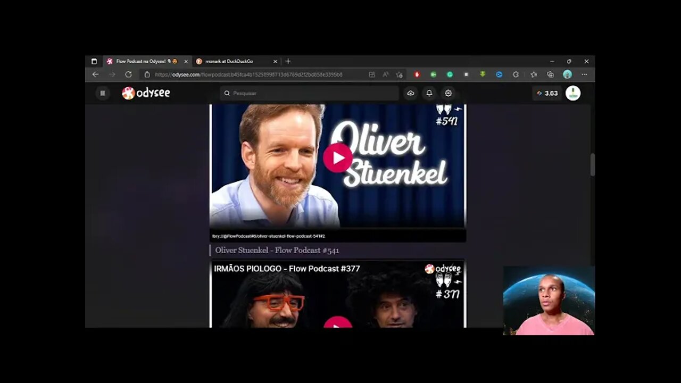Click the lbry://@FlowPodcast link status text
681x383 pixels.
point(268,236)
